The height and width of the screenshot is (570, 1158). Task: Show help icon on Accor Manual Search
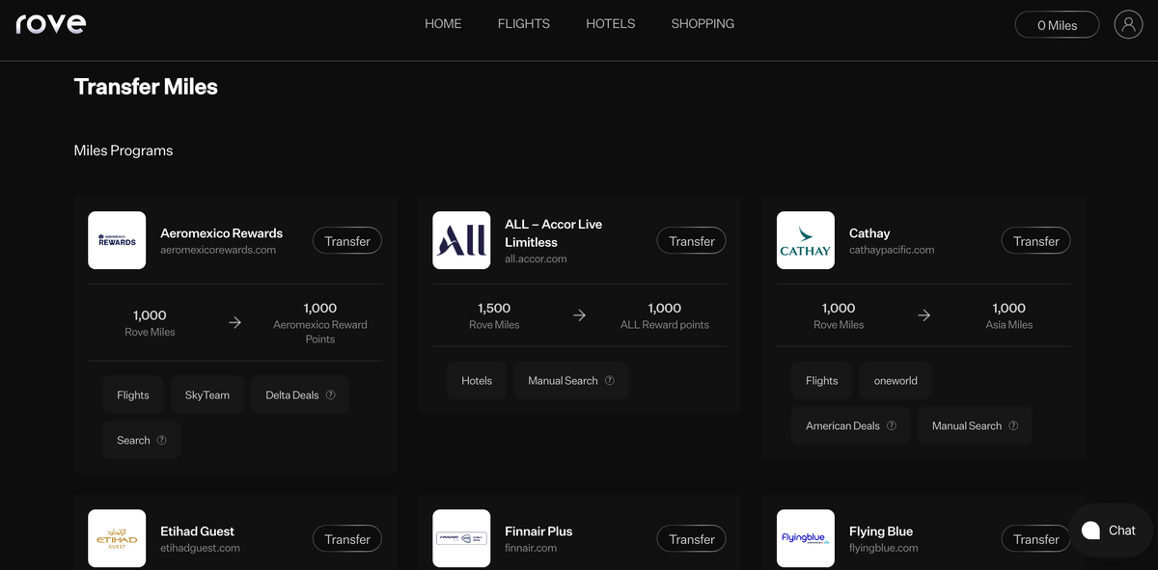click(610, 380)
